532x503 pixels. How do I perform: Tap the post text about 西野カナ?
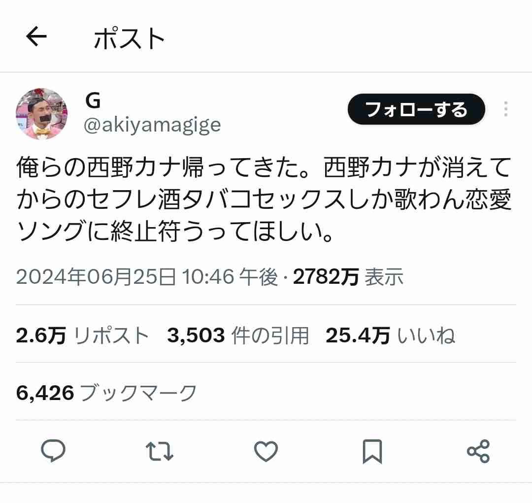click(x=264, y=199)
